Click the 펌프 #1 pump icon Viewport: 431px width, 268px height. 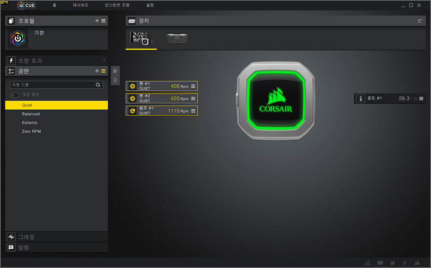[132, 111]
